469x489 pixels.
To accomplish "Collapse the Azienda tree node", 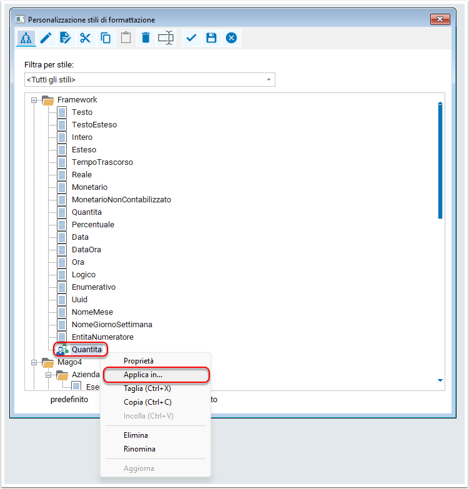I will tap(48, 375).
